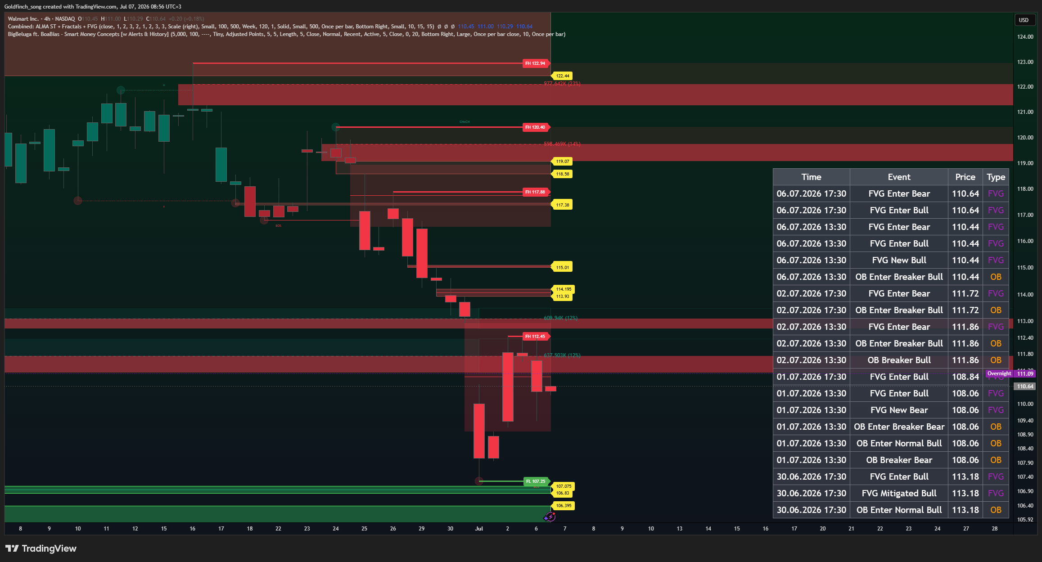Click the FH 112.45 fractal high label
1042x562 pixels.
[x=535, y=337]
